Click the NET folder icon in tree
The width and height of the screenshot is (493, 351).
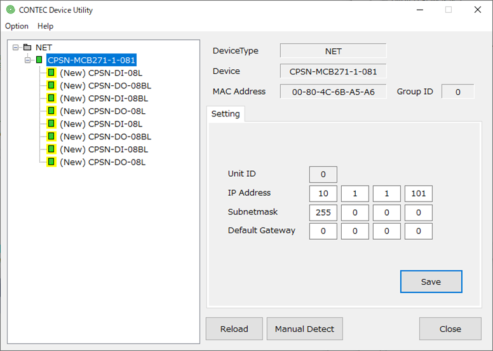pos(28,47)
